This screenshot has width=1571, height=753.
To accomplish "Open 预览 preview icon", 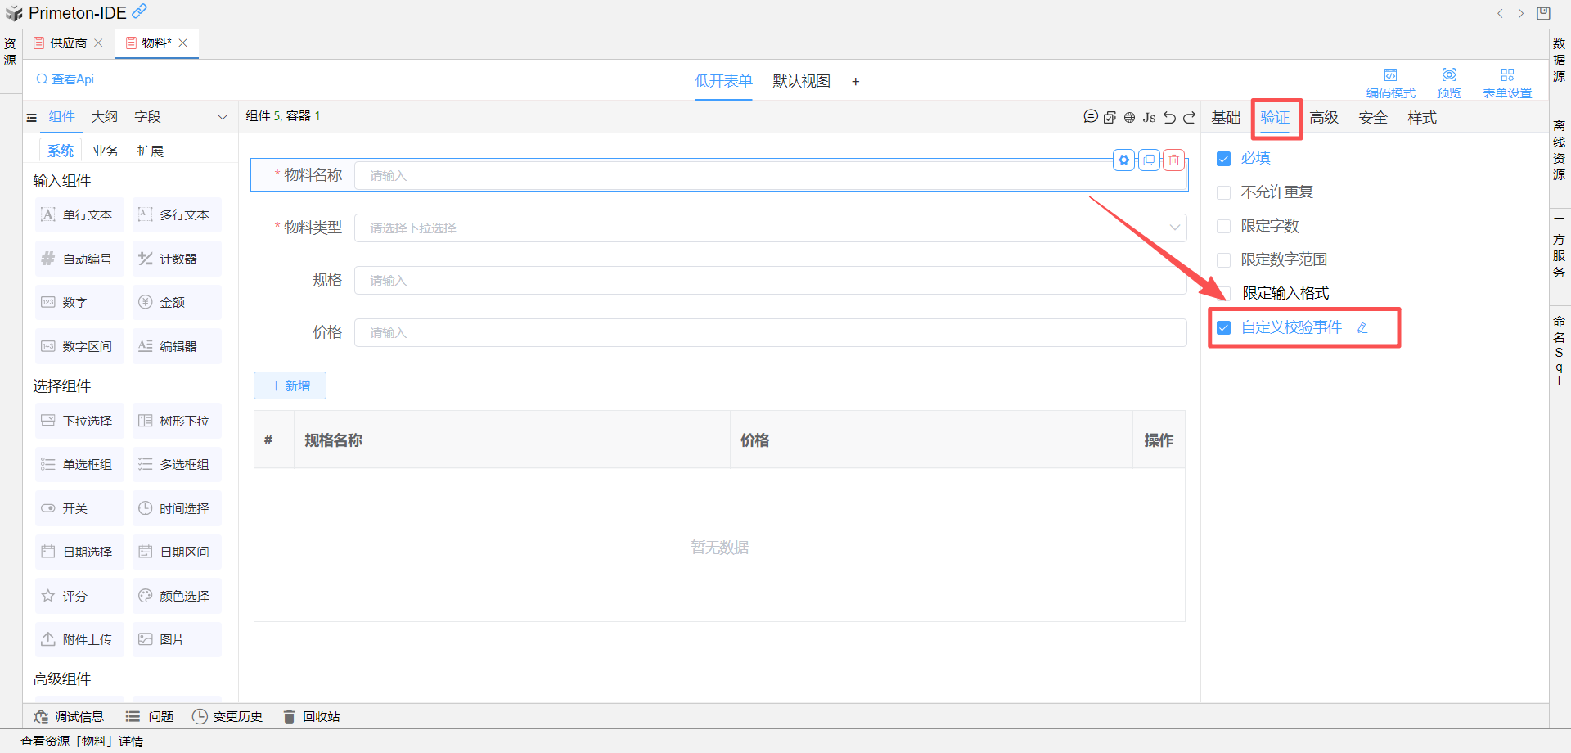I will pos(1449,83).
